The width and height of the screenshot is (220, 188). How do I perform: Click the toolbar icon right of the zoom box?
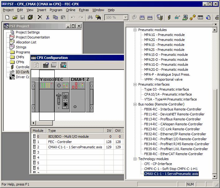[x=135, y=17]
